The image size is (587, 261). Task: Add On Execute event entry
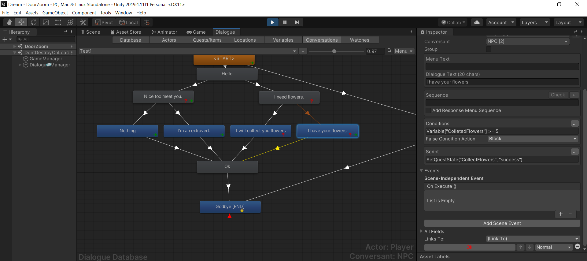coord(561,214)
